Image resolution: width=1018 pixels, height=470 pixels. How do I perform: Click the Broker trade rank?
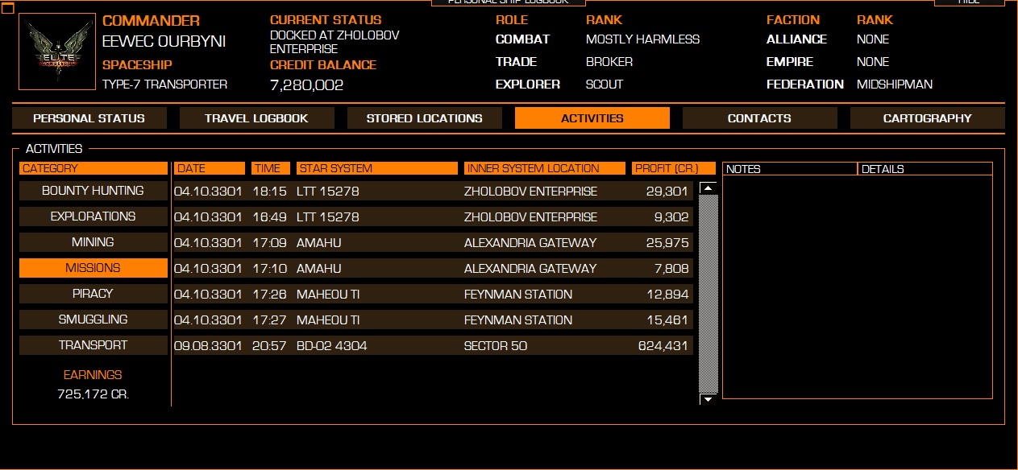point(609,62)
